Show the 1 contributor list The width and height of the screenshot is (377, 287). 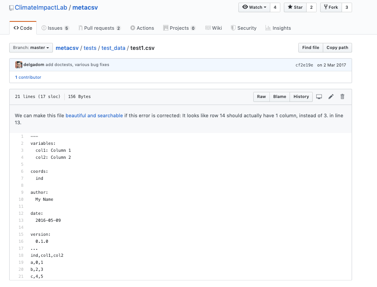(x=28, y=77)
